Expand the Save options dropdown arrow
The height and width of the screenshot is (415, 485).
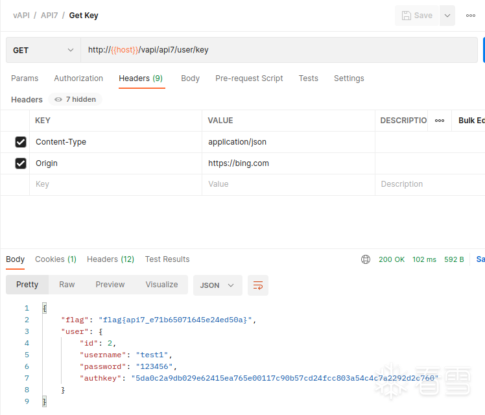(x=447, y=16)
